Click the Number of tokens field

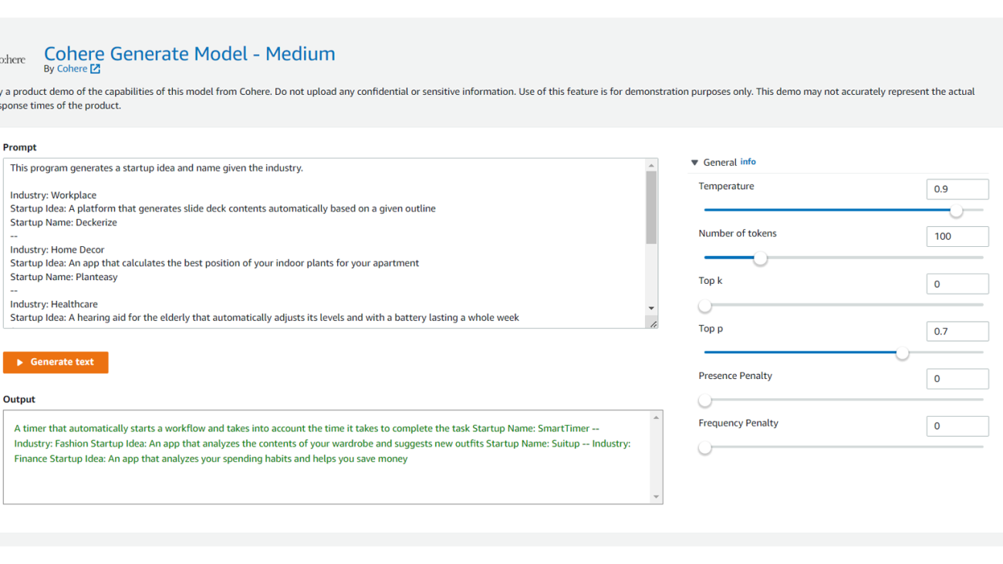957,236
